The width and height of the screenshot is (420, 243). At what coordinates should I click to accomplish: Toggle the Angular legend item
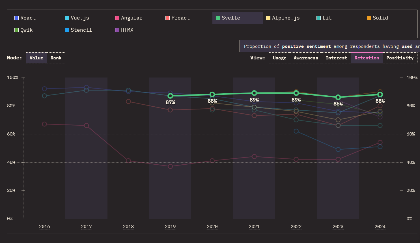[137, 18]
